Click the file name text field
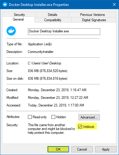The image size is (119, 155). 64,31
